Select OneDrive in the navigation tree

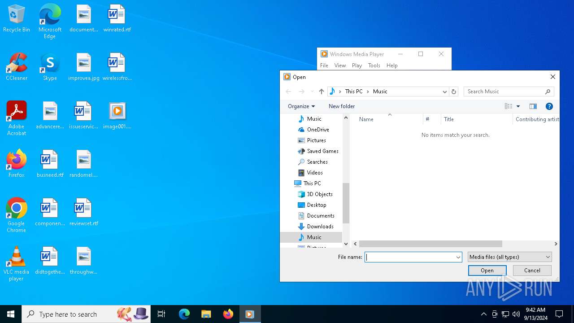coord(318,130)
